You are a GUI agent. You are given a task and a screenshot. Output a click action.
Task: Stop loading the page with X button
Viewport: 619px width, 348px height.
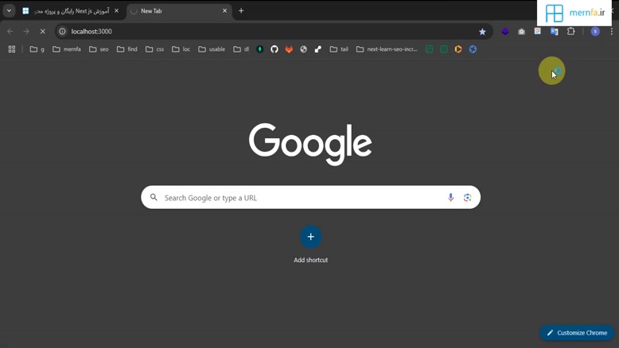click(43, 32)
